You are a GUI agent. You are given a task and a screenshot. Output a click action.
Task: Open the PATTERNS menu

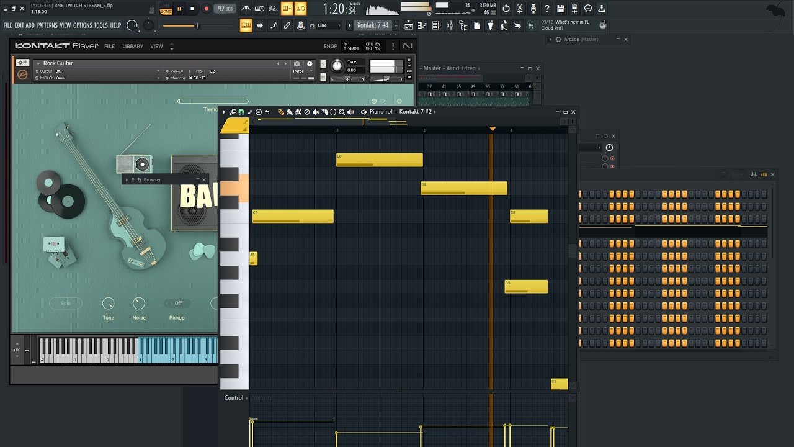47,25
